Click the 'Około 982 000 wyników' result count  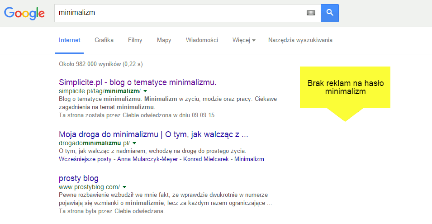pyautogui.click(x=100, y=64)
